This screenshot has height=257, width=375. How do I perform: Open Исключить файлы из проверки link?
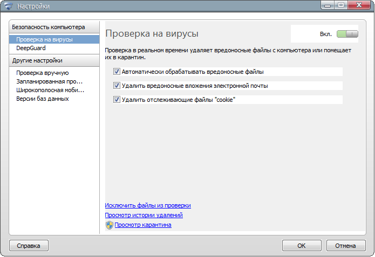coord(148,205)
